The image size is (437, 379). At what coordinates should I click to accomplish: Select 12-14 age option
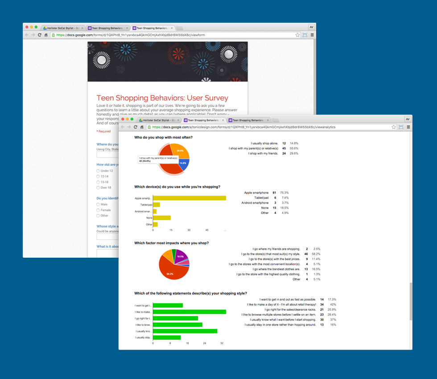tap(98, 177)
